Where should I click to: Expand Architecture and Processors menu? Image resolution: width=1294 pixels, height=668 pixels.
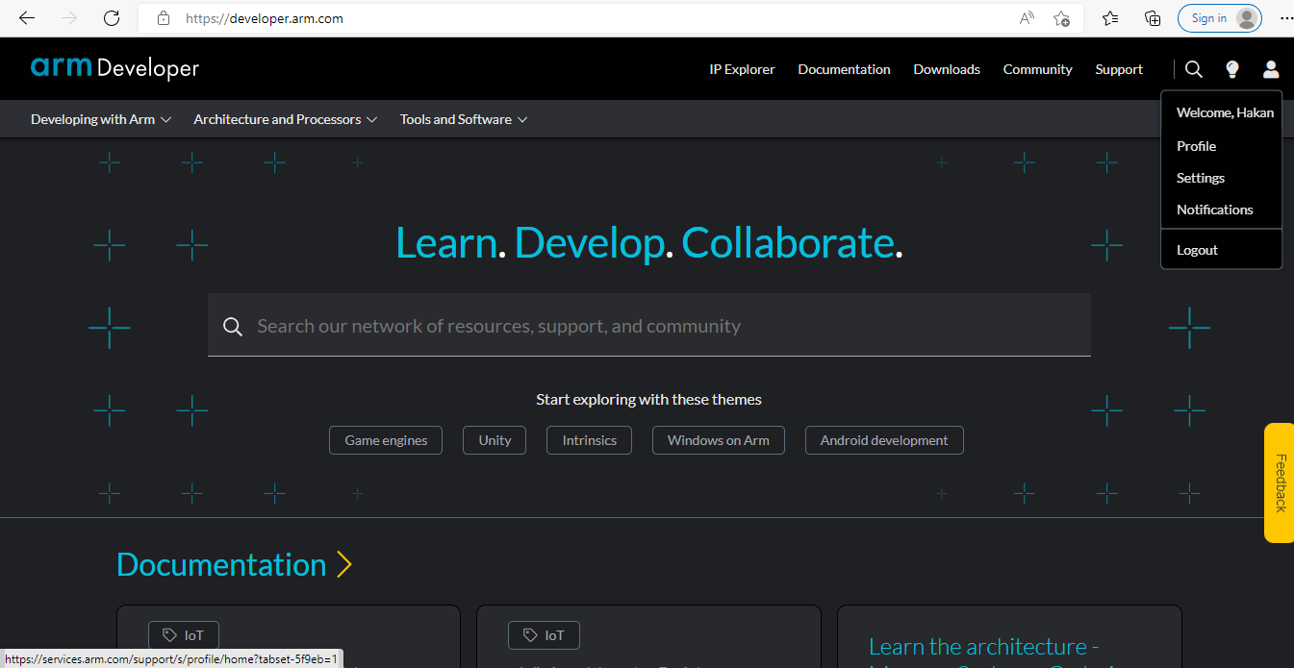286,119
